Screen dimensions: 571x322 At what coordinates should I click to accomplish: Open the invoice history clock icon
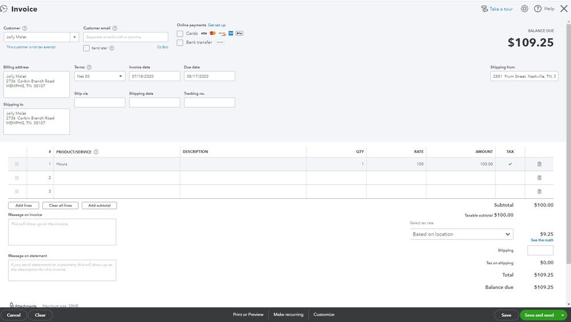click(3, 9)
